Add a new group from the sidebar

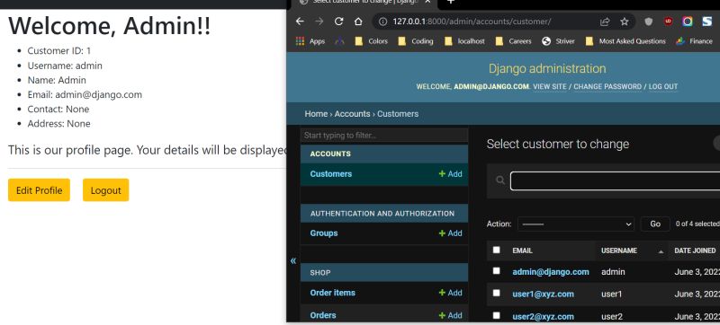[451, 233]
